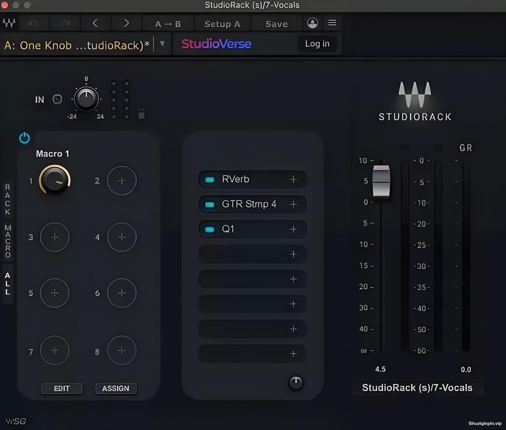Bypass the GTR Stmp 4 plugin
This screenshot has width=506, height=430.
coord(210,204)
